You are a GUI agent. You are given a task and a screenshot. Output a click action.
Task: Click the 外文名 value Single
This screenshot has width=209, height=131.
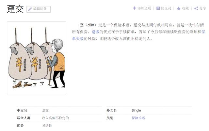136,110
